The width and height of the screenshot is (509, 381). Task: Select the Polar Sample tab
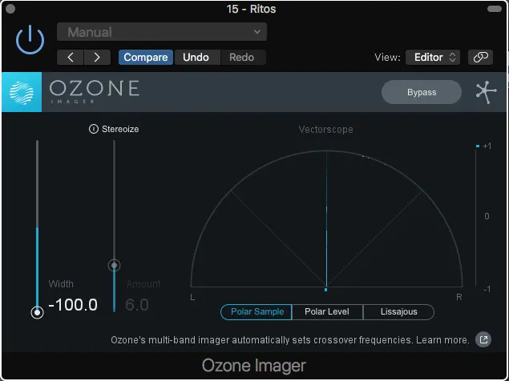pyautogui.click(x=257, y=312)
